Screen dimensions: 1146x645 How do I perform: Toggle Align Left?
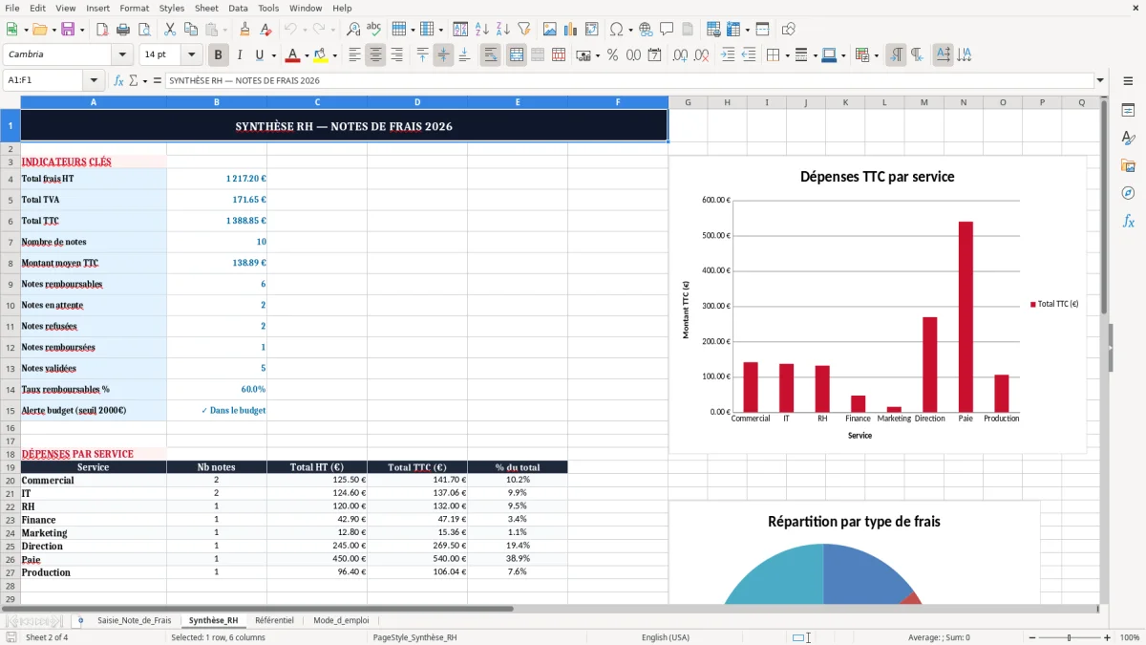pyautogui.click(x=354, y=55)
